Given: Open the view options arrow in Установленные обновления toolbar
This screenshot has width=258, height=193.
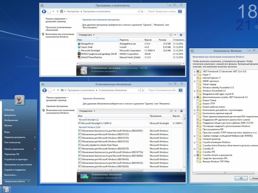Looking at the screenshot, I should [175, 111].
